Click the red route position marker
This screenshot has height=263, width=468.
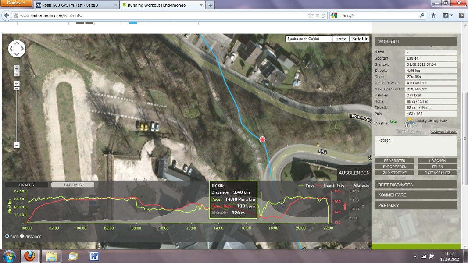click(262, 139)
